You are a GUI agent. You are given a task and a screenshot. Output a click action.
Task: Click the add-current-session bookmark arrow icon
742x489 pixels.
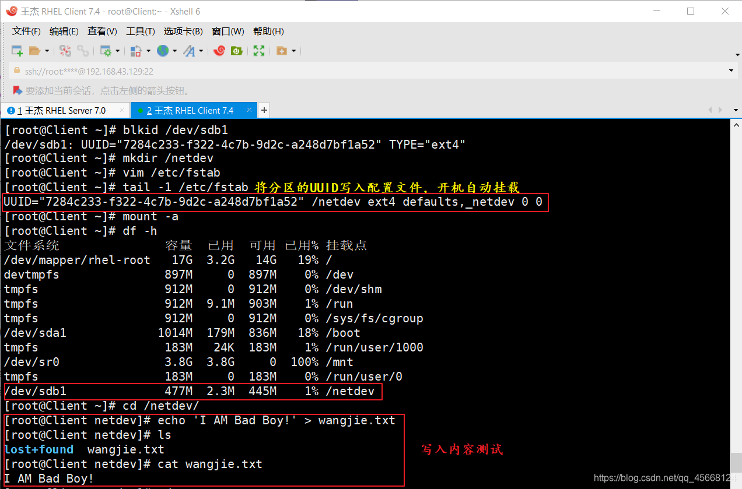click(17, 91)
